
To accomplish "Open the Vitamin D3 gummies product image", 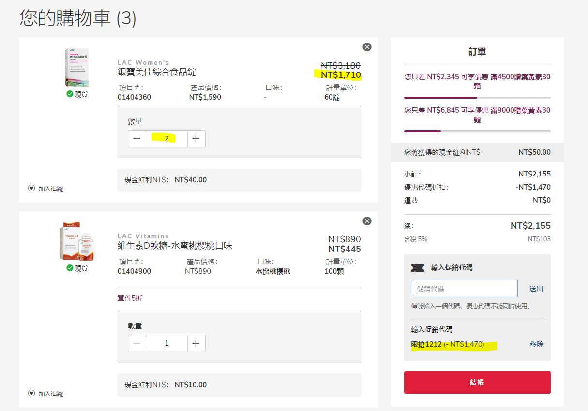I will [76, 242].
